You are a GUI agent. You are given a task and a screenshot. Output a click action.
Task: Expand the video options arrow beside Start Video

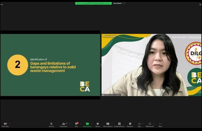coord(10,124)
